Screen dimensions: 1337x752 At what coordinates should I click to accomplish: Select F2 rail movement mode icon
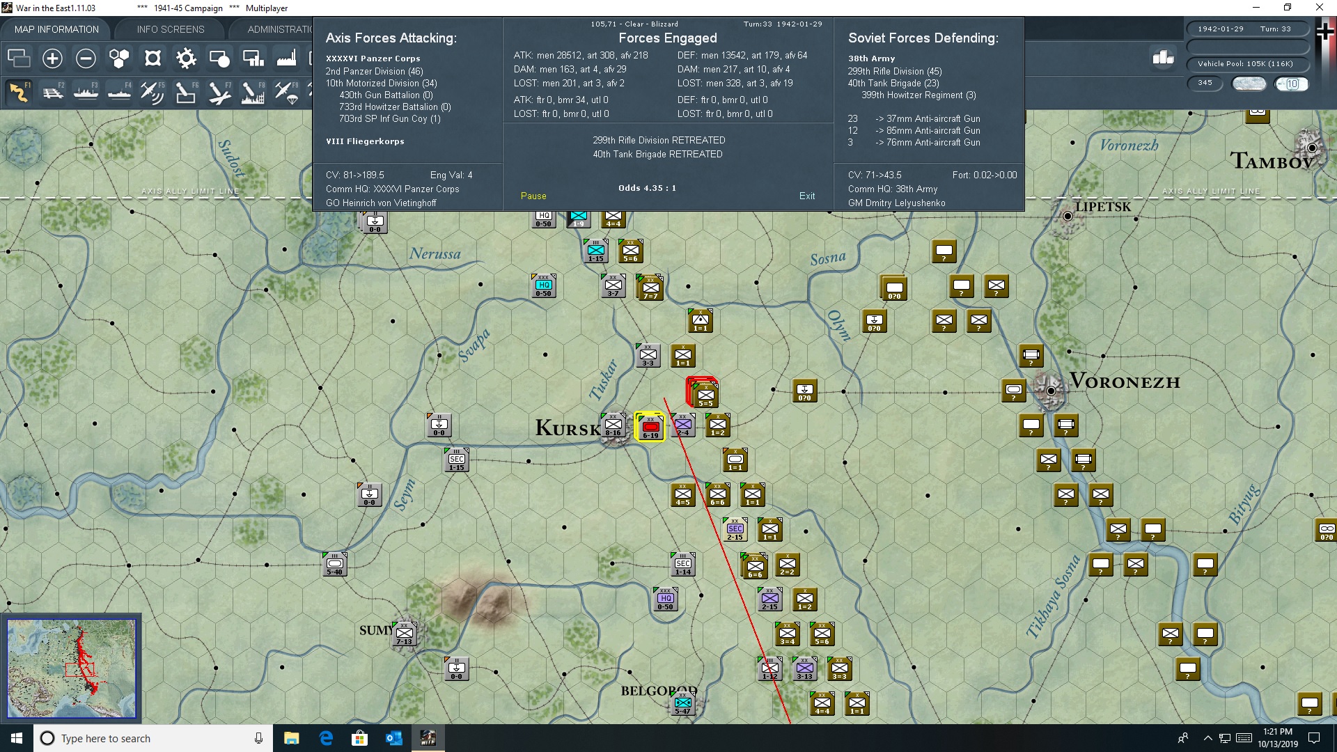(52, 92)
